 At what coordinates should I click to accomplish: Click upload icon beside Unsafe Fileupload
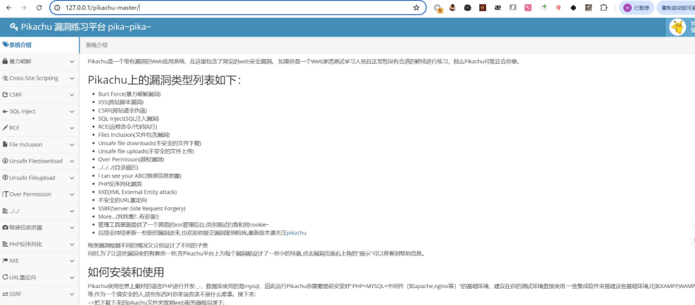coord(5,178)
